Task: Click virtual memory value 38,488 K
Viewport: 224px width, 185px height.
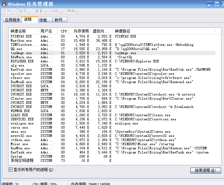Action: click(104, 40)
